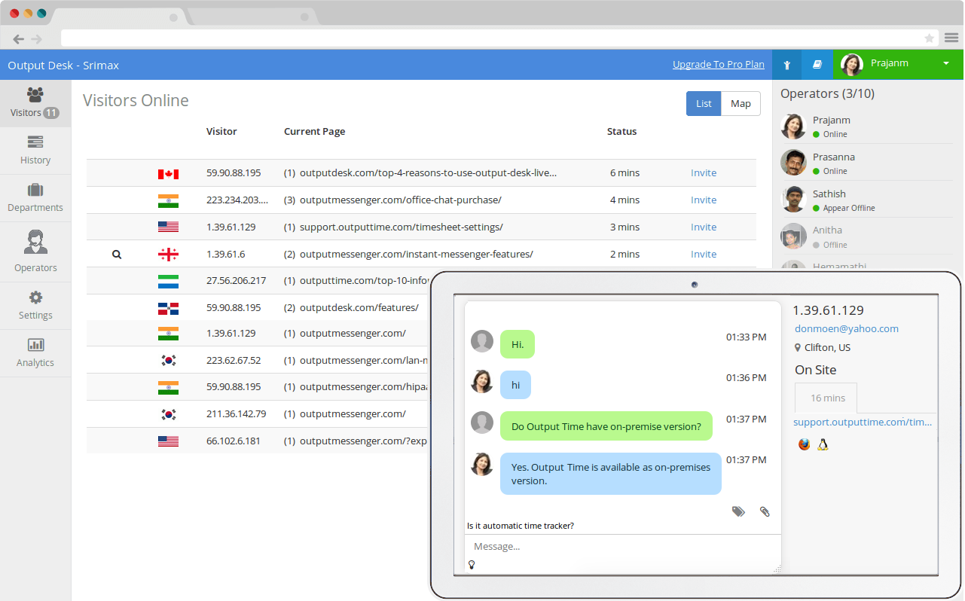Open the Departments briefcase icon
Image resolution: width=965 pixels, height=601 pixels.
(x=35, y=190)
